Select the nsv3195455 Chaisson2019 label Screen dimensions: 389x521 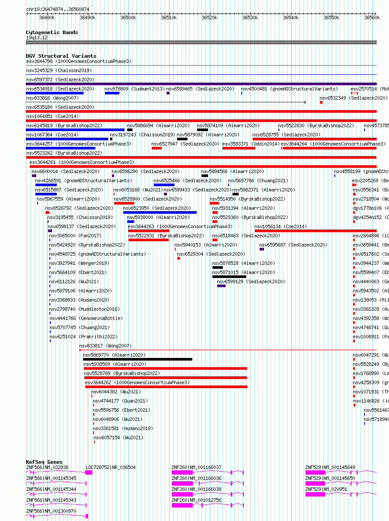[x=80, y=217]
